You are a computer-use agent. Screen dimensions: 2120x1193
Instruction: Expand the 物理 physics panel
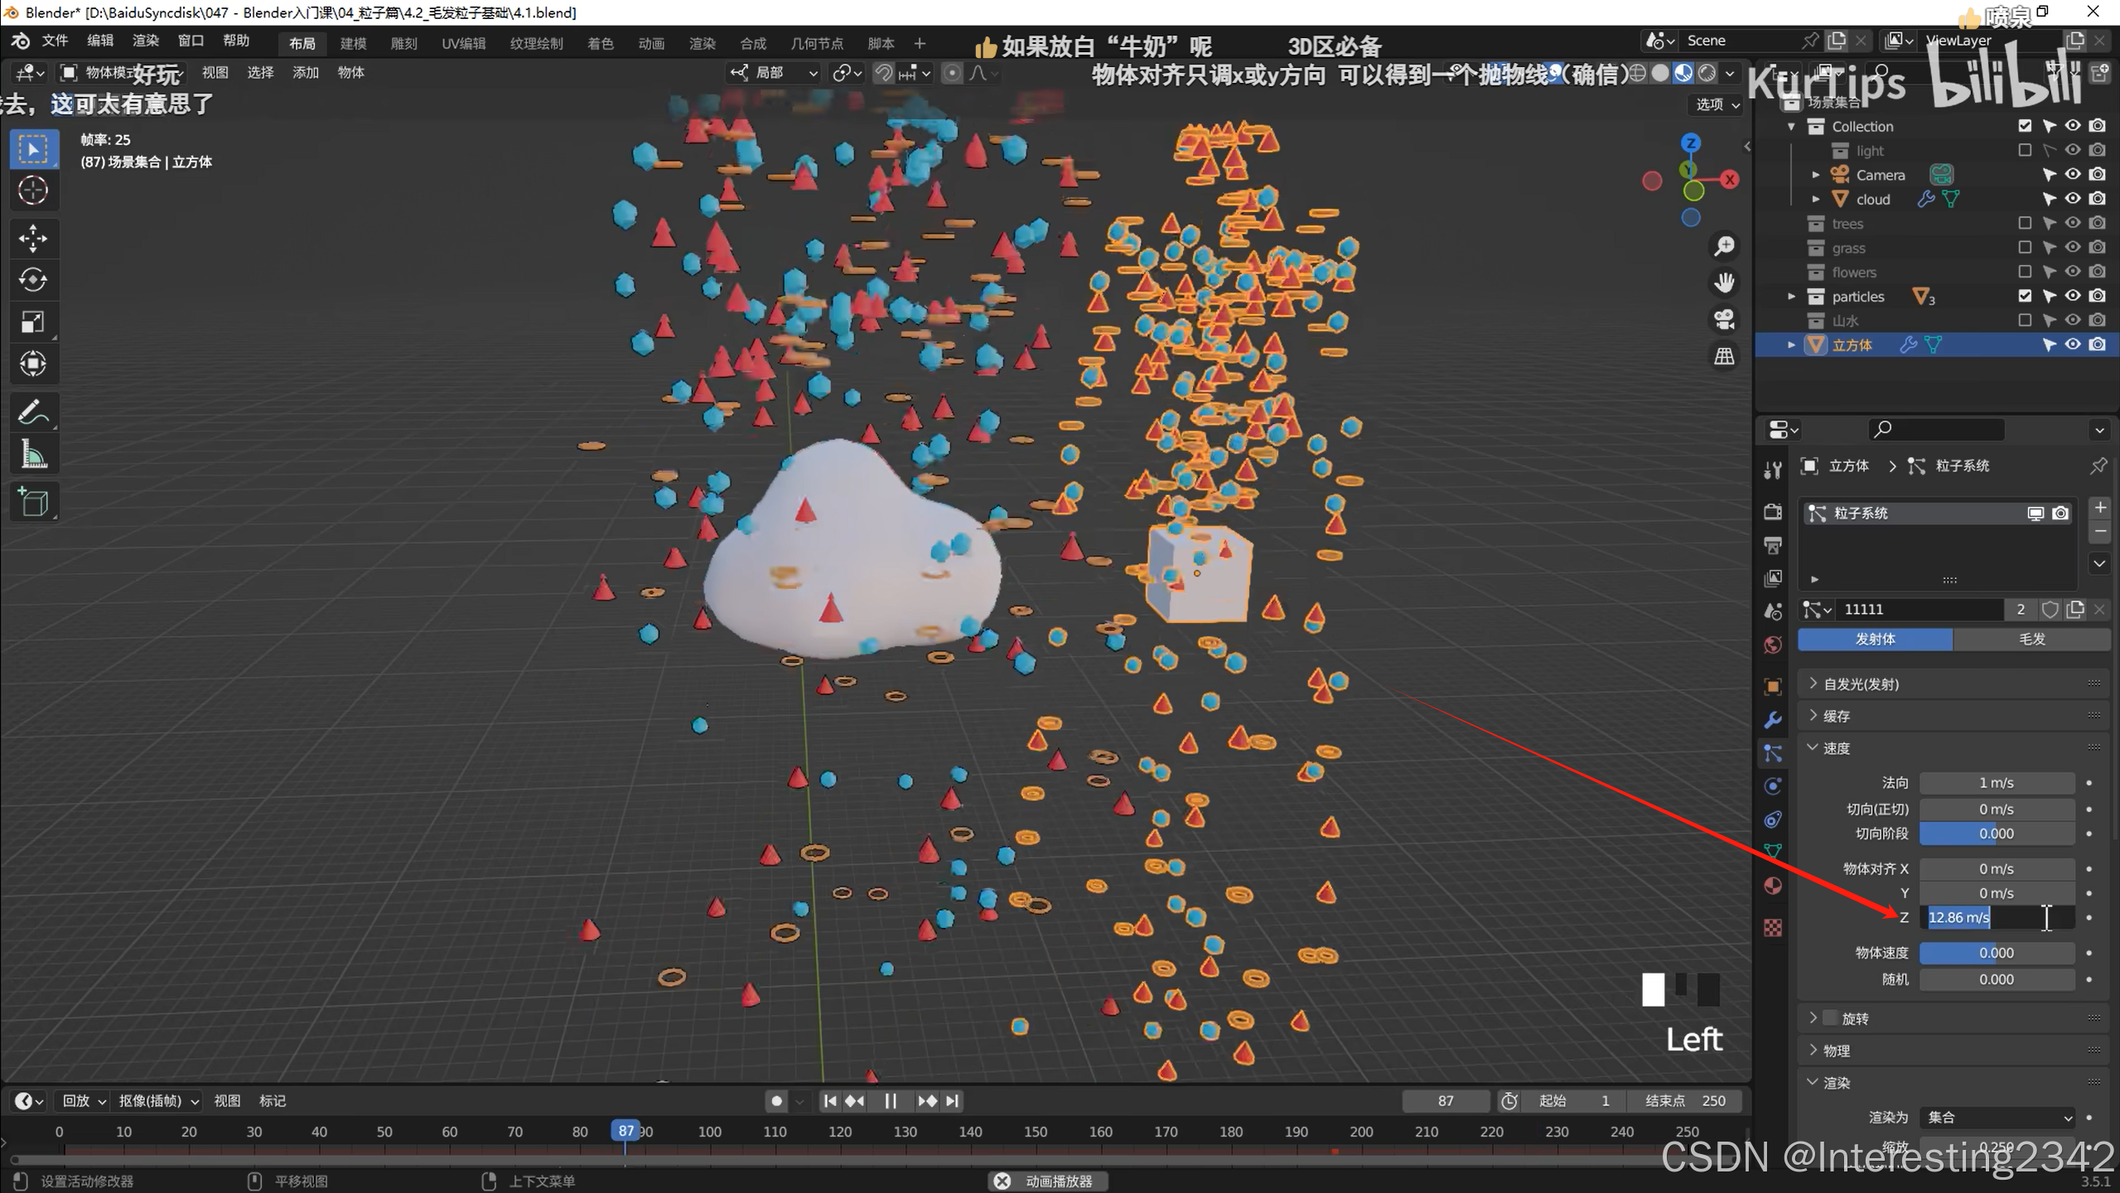click(1836, 1051)
